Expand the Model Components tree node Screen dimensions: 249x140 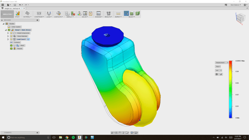tap(8, 33)
